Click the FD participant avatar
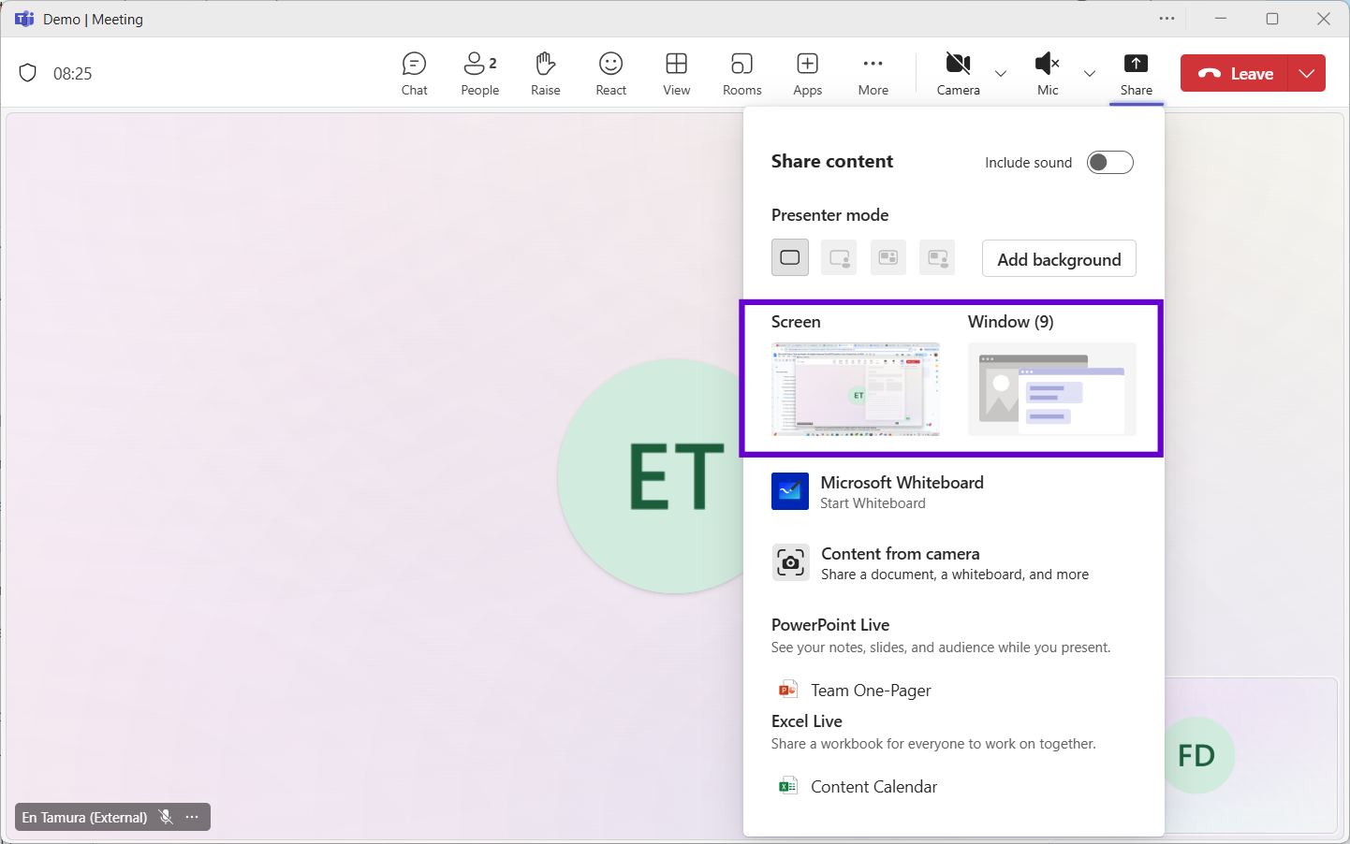 pyautogui.click(x=1196, y=755)
